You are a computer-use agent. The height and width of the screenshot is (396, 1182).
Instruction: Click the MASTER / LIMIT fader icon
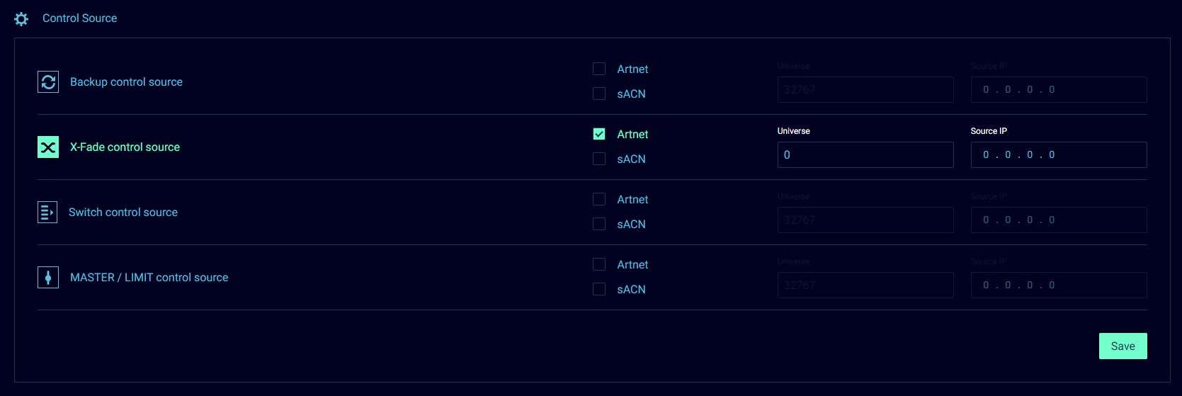pyautogui.click(x=48, y=278)
